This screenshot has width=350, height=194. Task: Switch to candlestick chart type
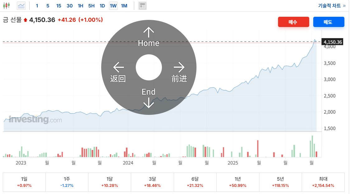[x=7, y=6]
